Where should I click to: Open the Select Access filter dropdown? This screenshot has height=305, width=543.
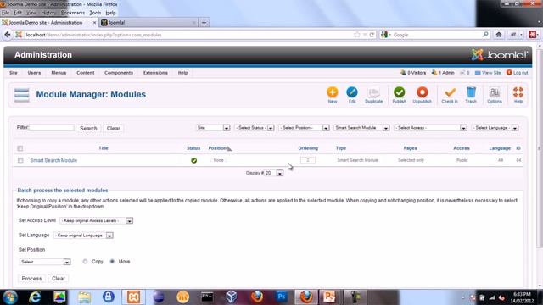pyautogui.click(x=430, y=128)
